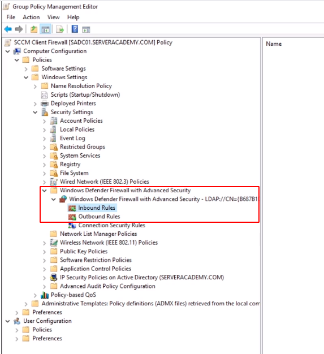Expand the Public Key Policies node
The height and width of the screenshot is (354, 324).
point(45,252)
